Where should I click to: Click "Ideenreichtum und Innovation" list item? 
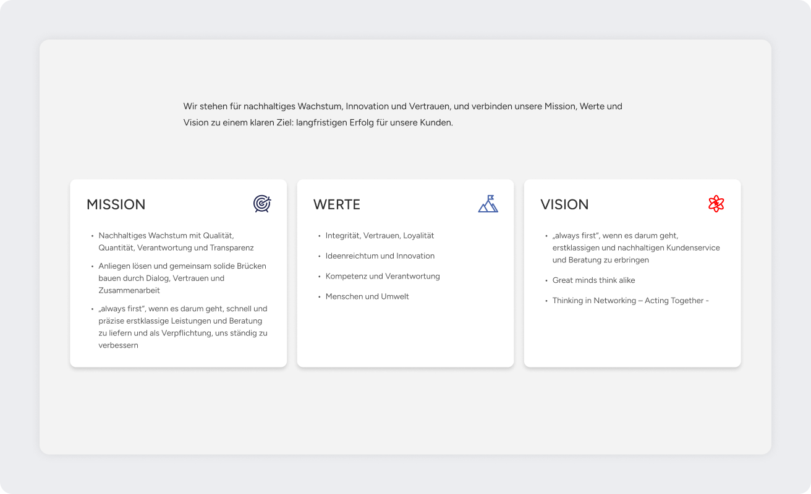click(380, 256)
